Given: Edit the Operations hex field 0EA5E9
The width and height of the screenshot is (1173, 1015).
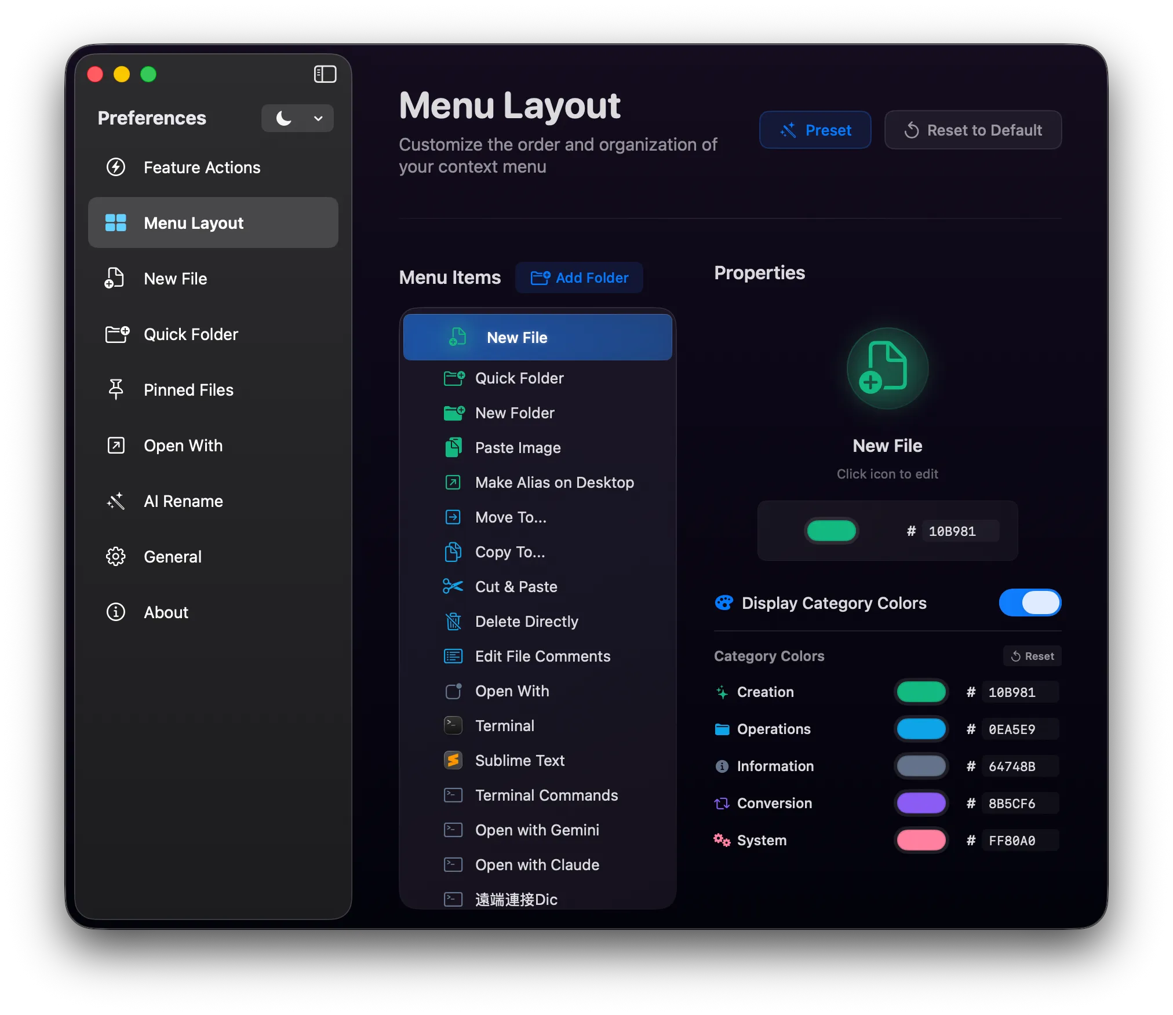Looking at the screenshot, I should [x=1021, y=729].
